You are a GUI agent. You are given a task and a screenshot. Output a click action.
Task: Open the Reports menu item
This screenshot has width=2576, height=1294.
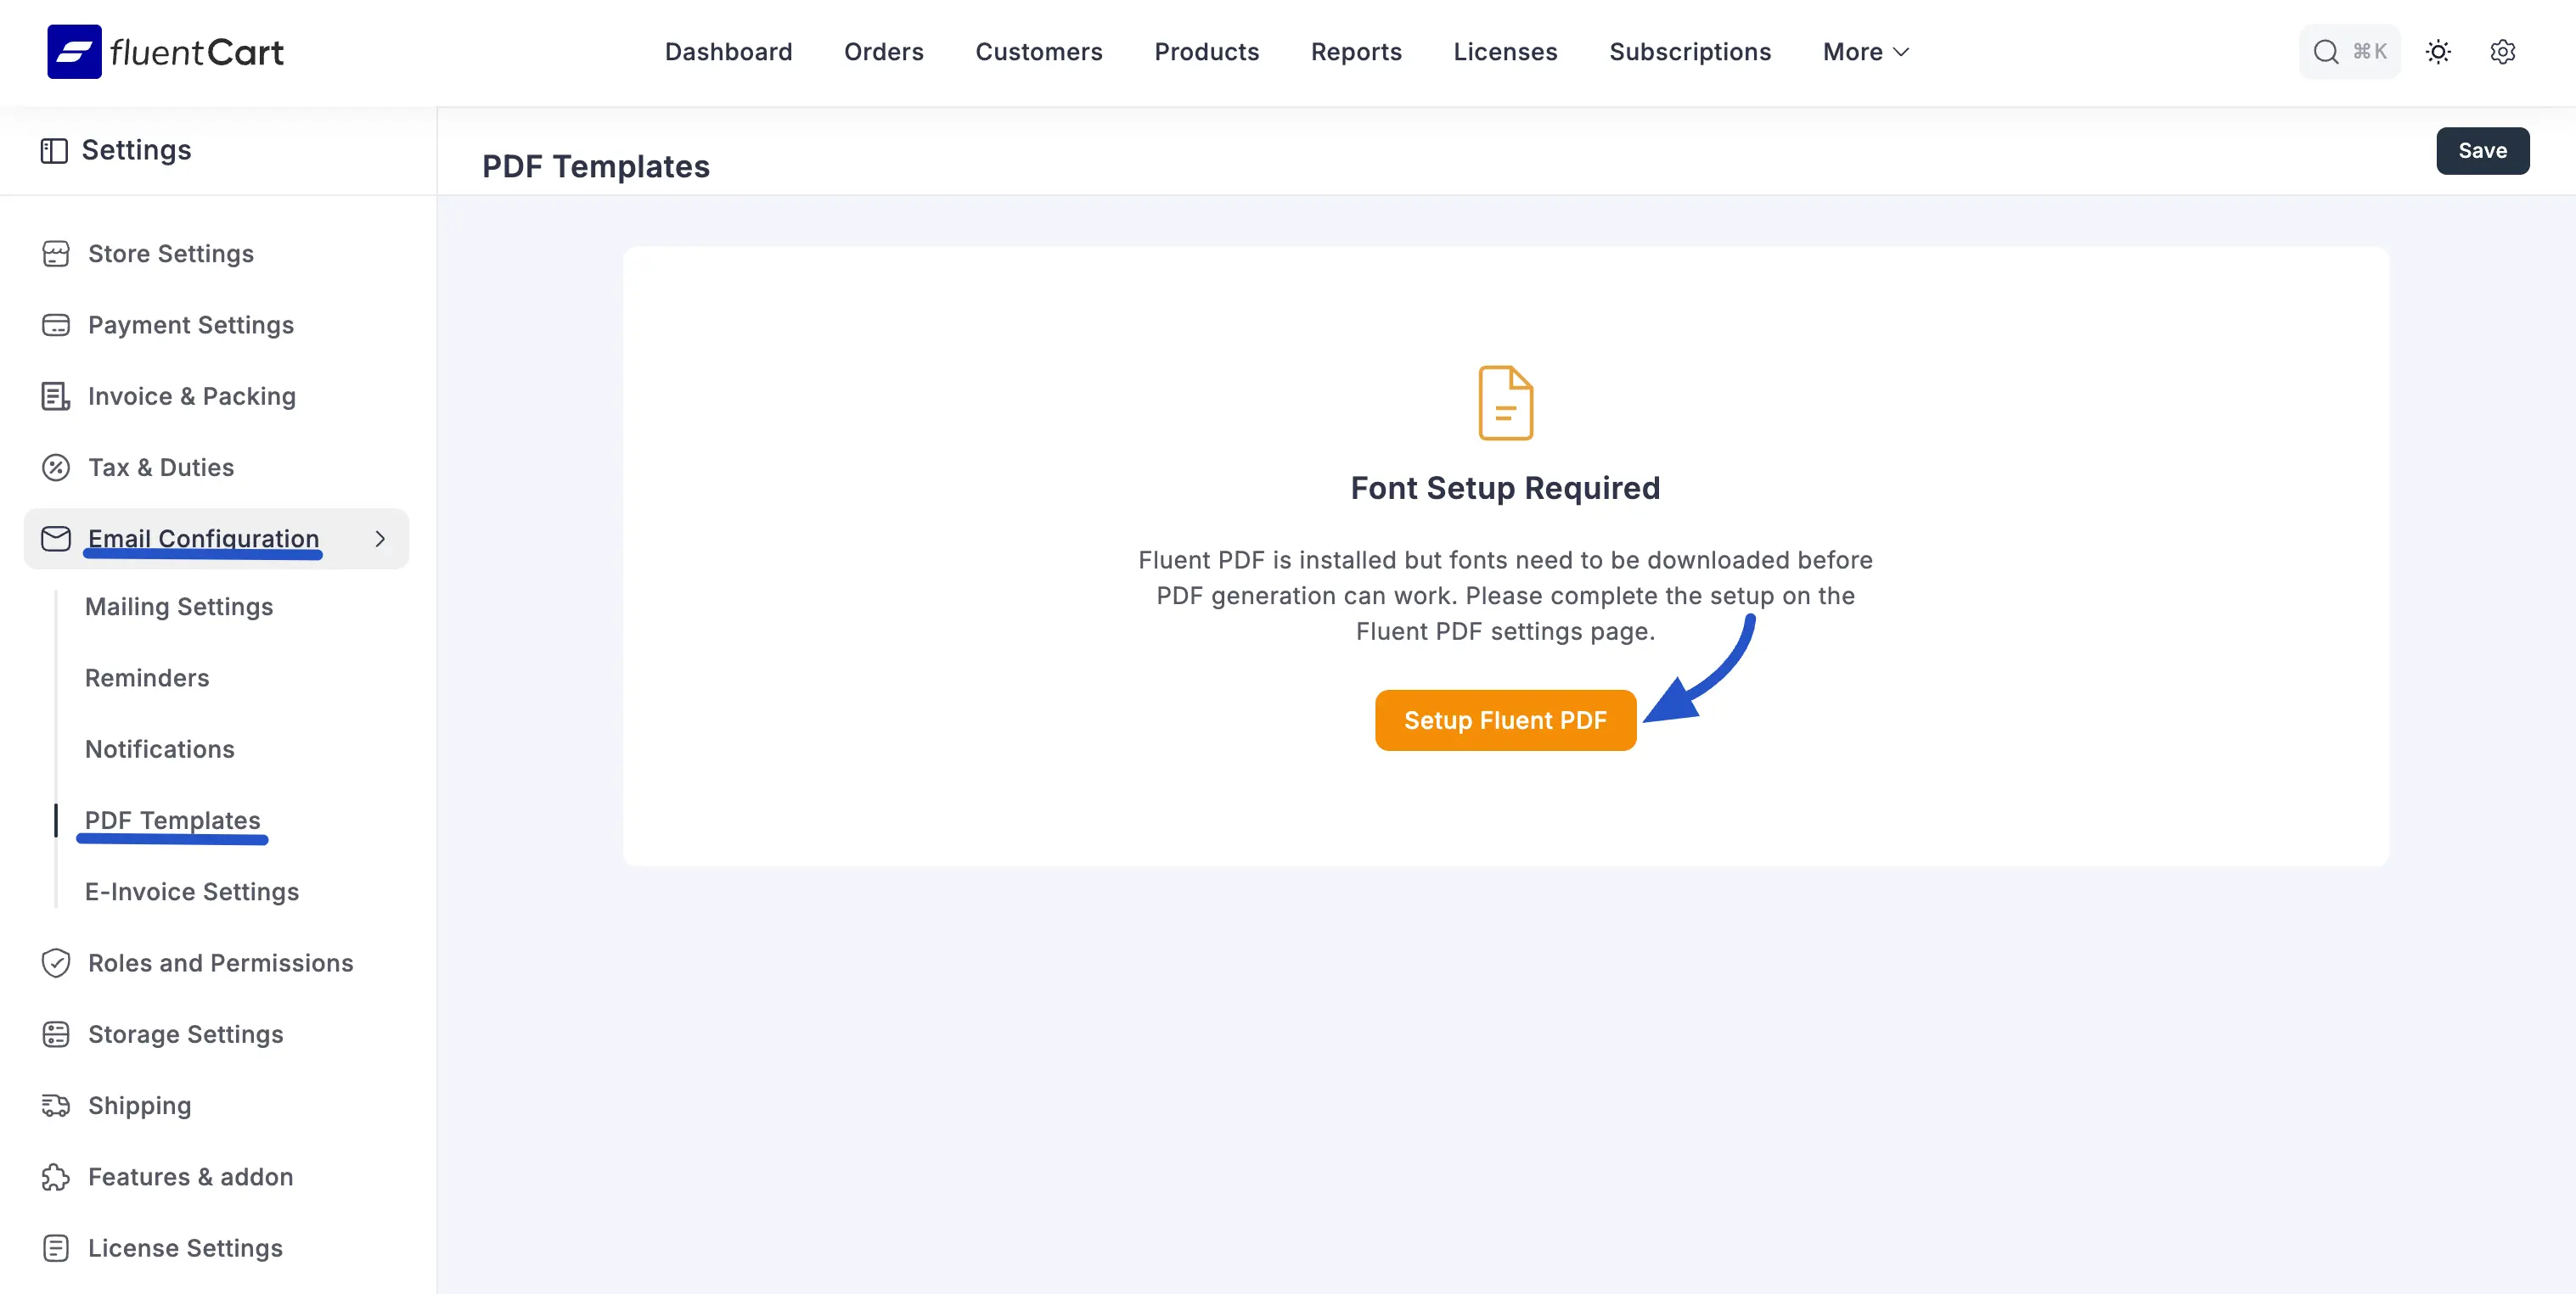pyautogui.click(x=1356, y=52)
